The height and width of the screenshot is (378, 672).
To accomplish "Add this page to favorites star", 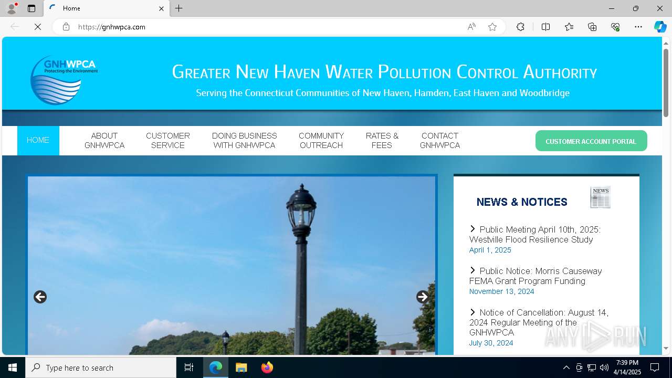I will pyautogui.click(x=492, y=27).
